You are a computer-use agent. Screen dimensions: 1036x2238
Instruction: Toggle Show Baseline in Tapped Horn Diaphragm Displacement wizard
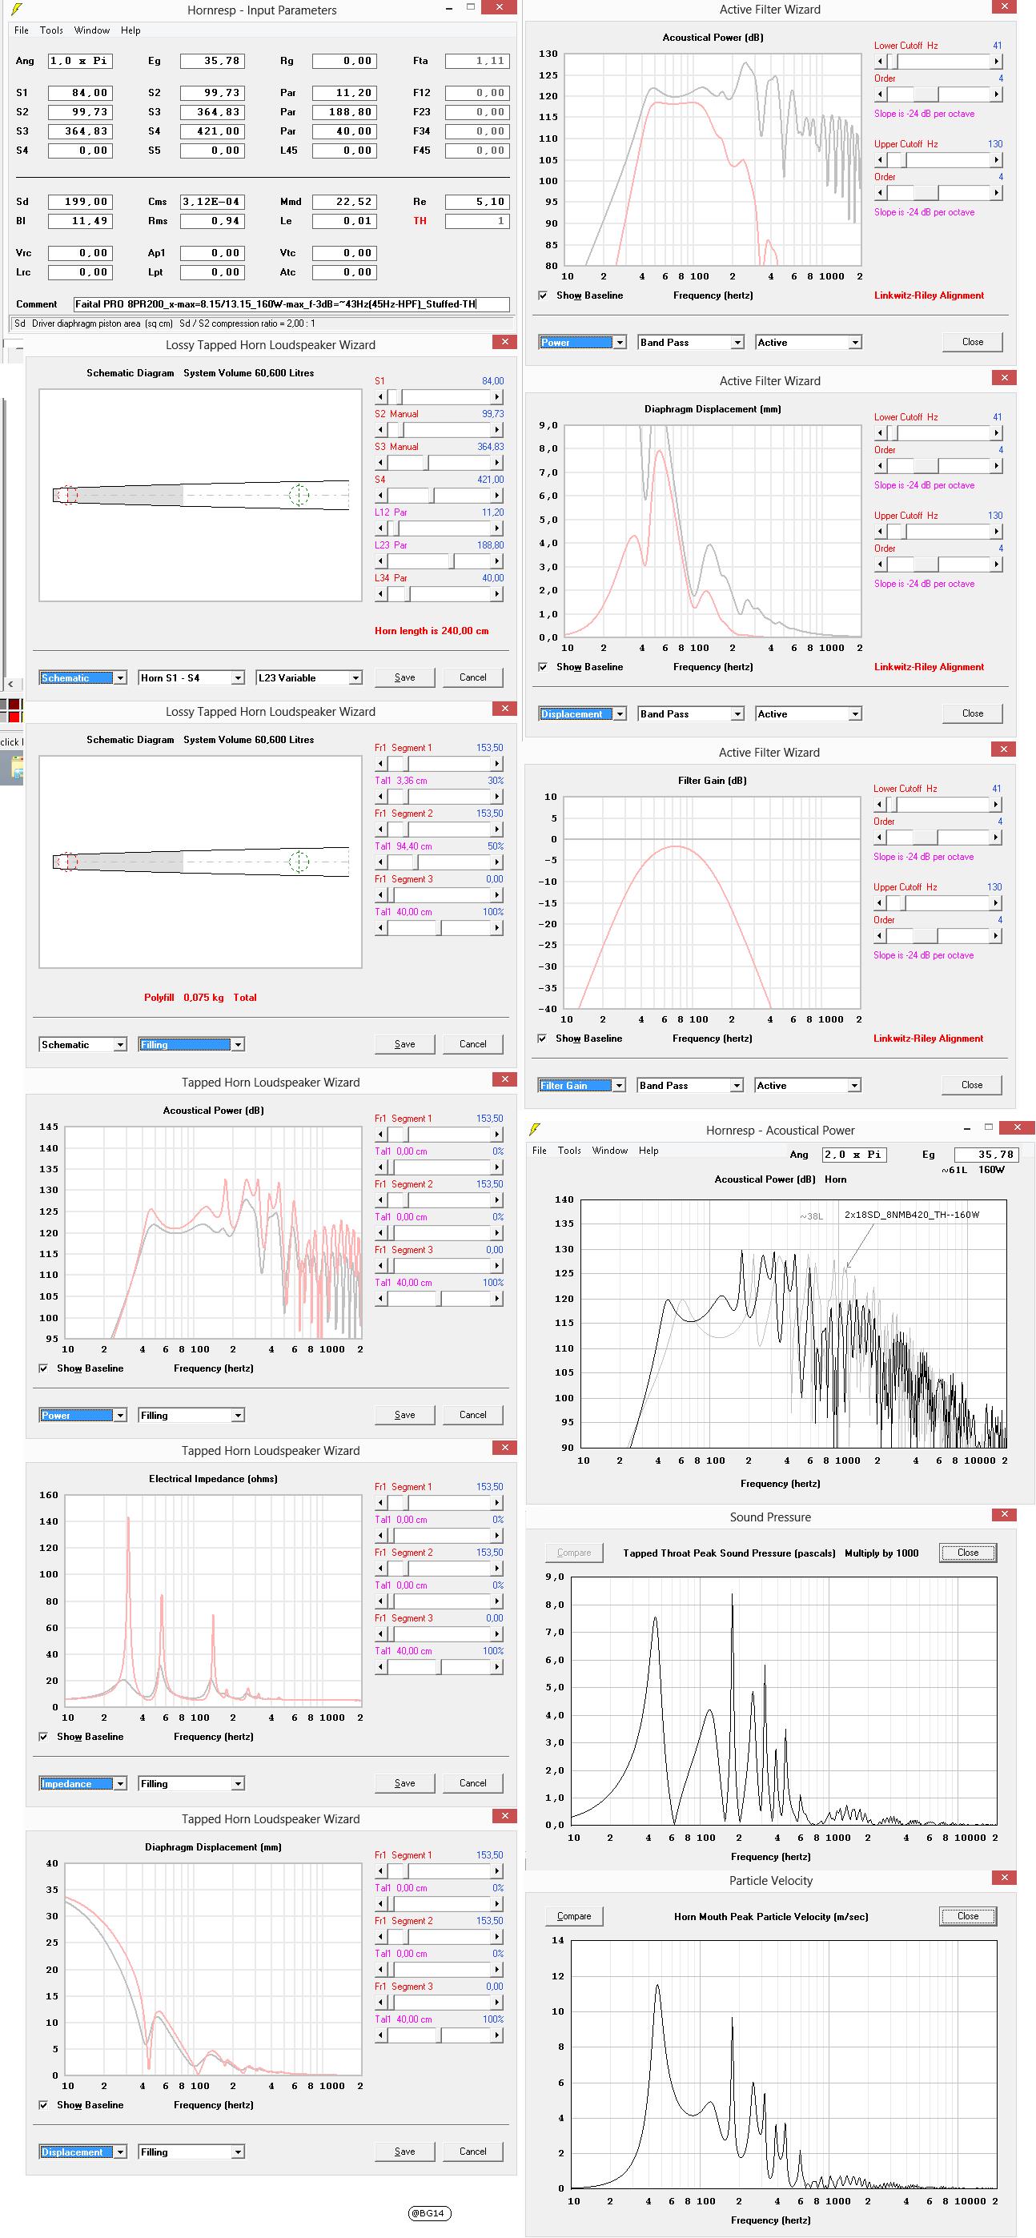click(x=43, y=2105)
